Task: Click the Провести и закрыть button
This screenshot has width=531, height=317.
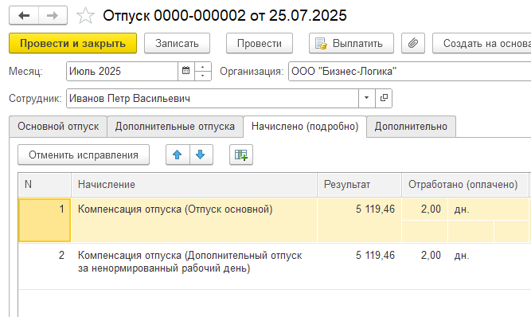Action: click(72, 43)
